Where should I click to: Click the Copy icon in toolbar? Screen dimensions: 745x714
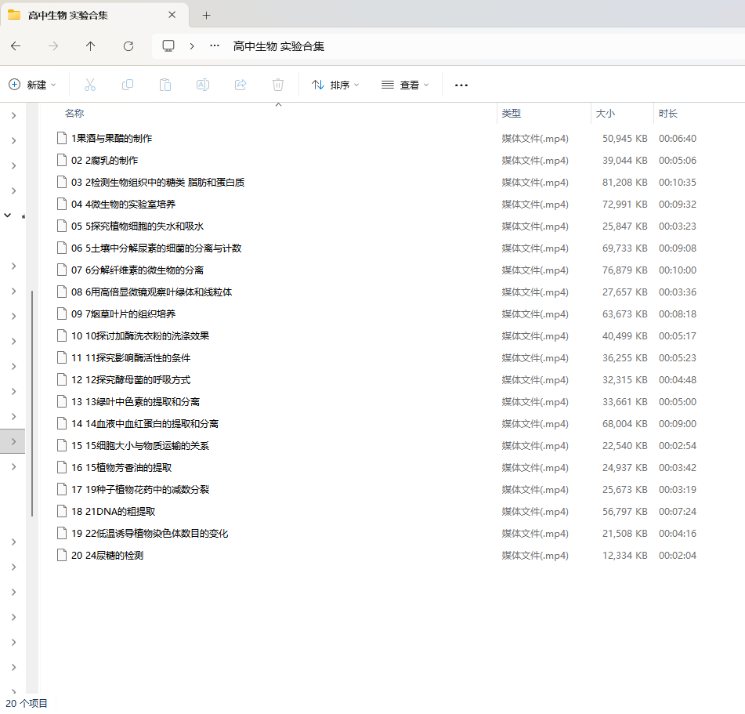[x=127, y=85]
